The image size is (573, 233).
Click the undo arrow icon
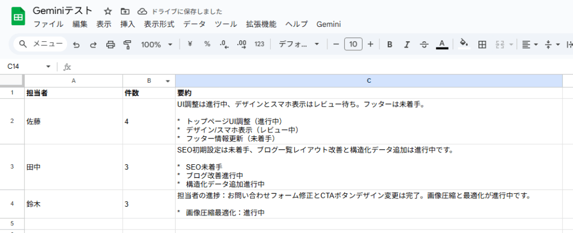(x=76, y=44)
